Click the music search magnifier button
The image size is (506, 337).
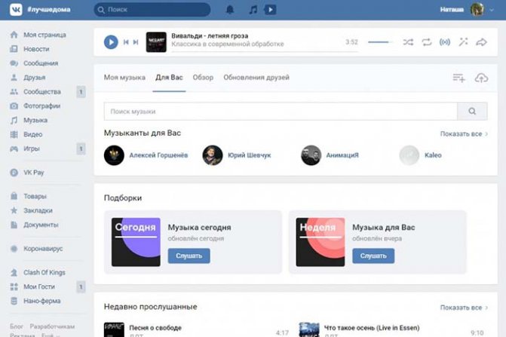click(472, 112)
